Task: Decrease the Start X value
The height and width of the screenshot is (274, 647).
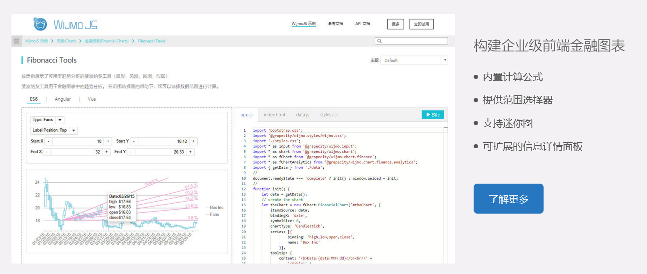Action: [x=49, y=141]
